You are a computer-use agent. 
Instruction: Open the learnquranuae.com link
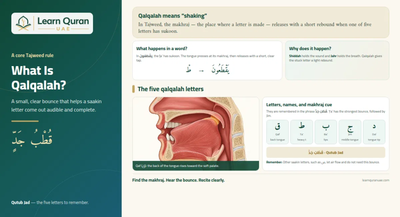(x=375, y=180)
